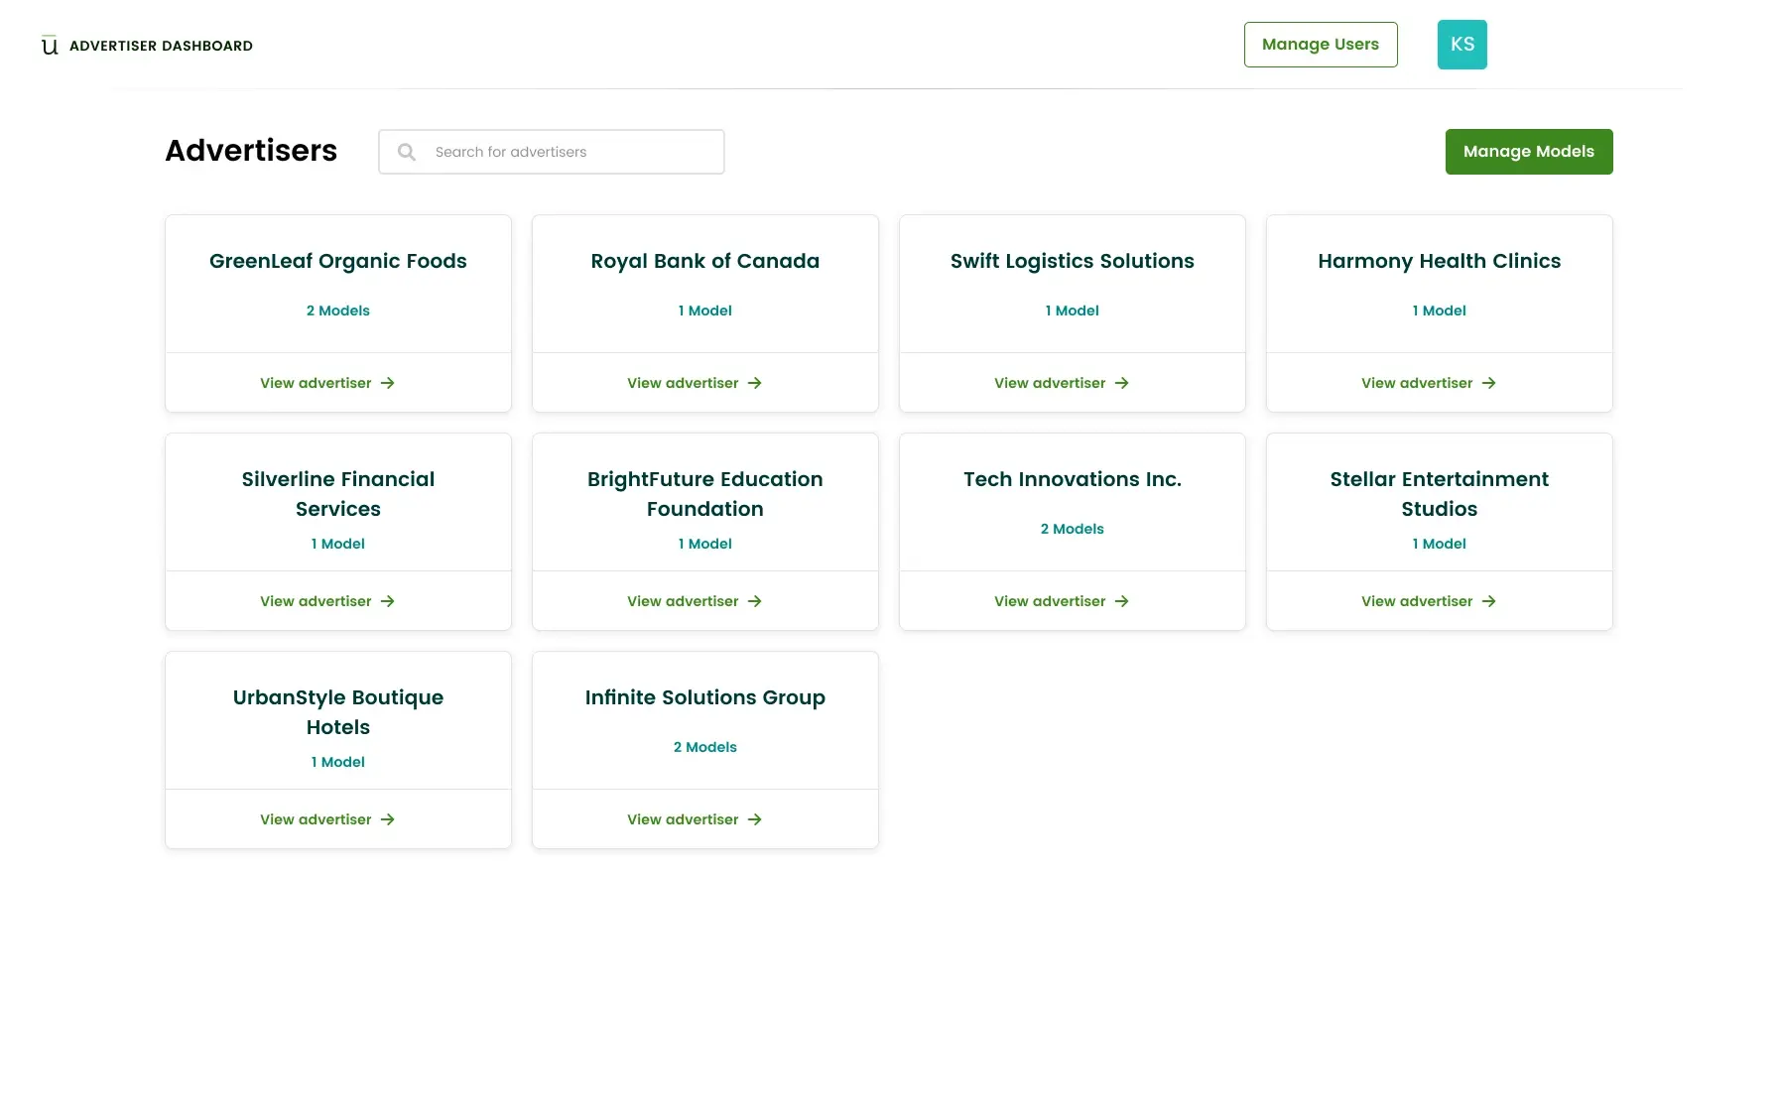View advertiser link for Stellar Entertainment Studios
This screenshot has height=1120, width=1778.
coord(1429,601)
